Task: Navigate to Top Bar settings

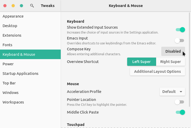Action: tap(9, 83)
